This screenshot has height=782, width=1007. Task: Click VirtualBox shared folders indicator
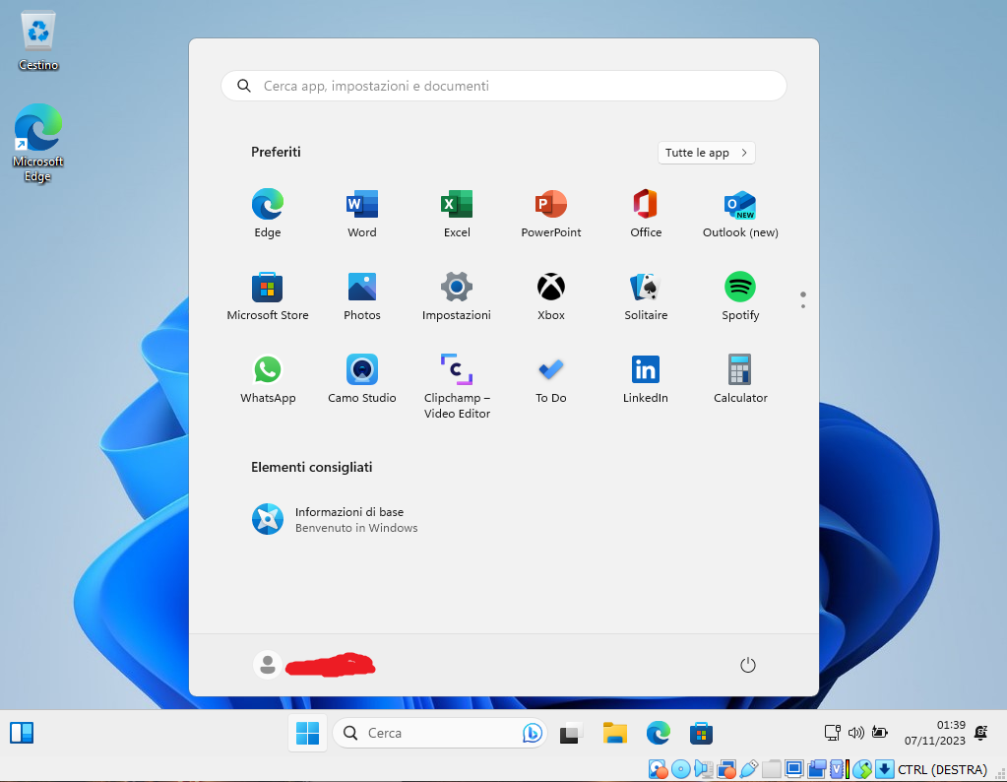click(x=772, y=768)
